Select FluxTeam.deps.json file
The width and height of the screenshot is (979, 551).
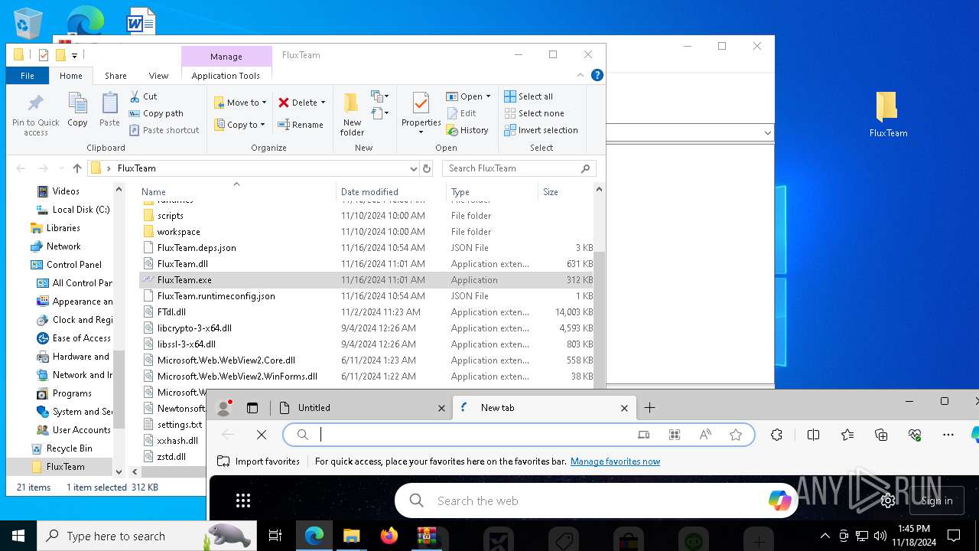(x=197, y=248)
